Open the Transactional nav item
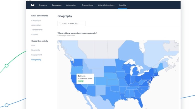The width and height of the screenshot is (195, 109). [x=87, y=5]
